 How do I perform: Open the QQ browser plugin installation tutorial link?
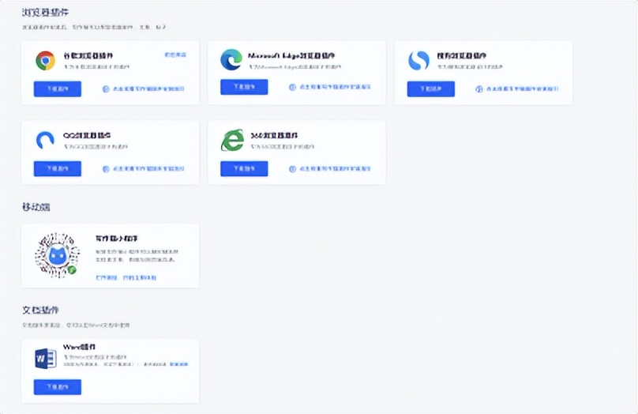pos(144,169)
